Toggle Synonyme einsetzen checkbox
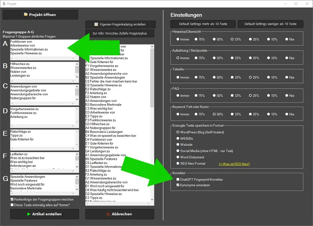The image size is (313, 226). pos(178,185)
